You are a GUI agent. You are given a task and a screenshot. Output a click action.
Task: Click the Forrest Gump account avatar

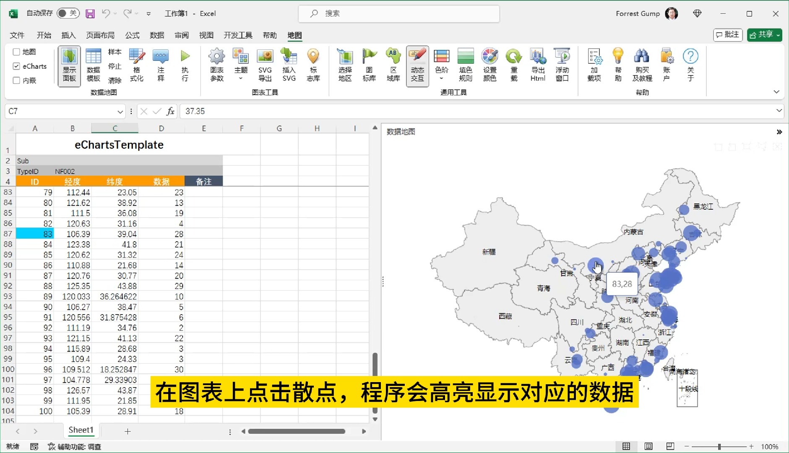click(x=671, y=13)
